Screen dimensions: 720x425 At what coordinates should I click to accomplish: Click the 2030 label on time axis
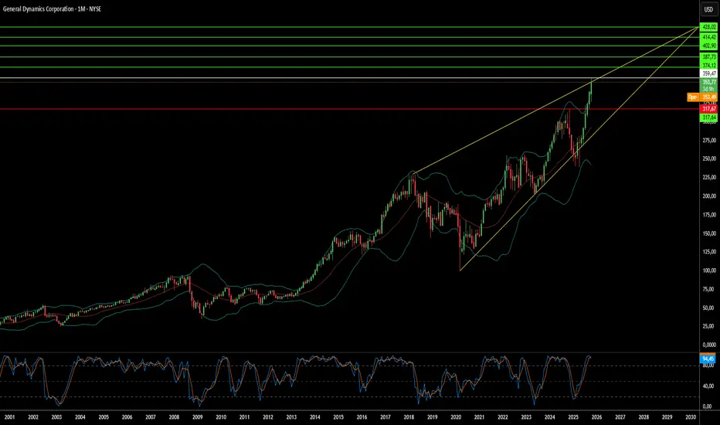coord(690,417)
